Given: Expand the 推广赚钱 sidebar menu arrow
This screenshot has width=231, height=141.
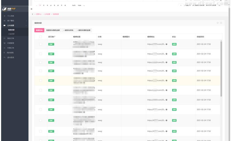Looking at the screenshot, I should click(26, 21).
